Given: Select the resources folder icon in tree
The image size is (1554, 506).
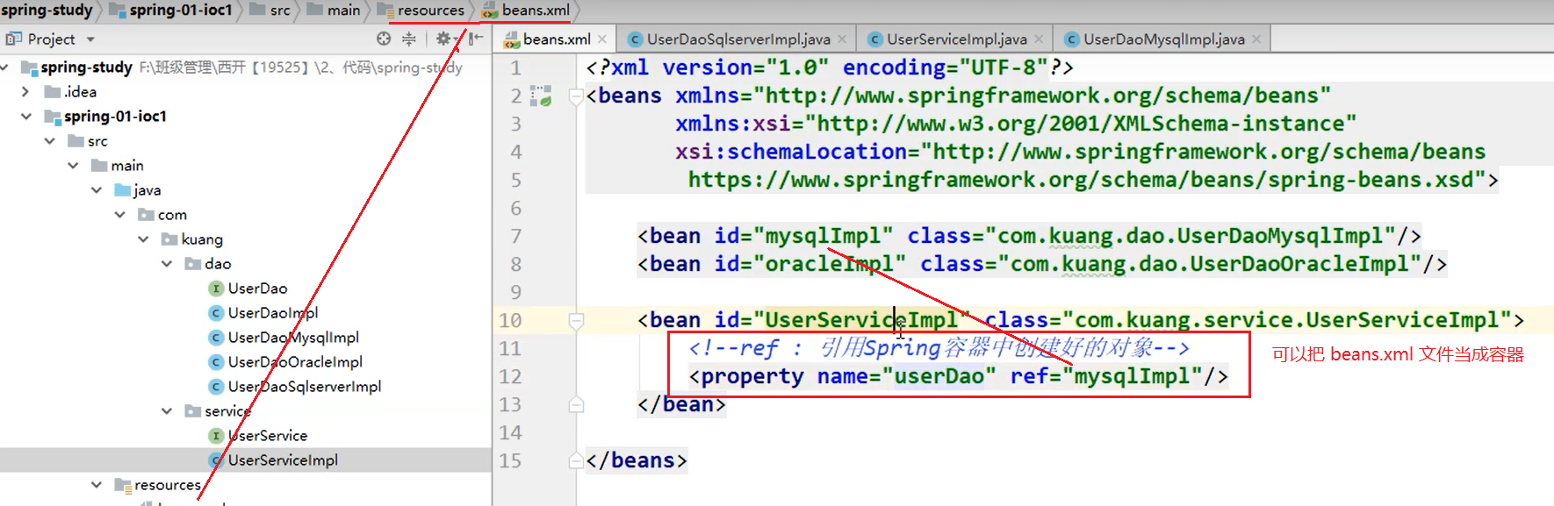Looking at the screenshot, I should point(123,485).
